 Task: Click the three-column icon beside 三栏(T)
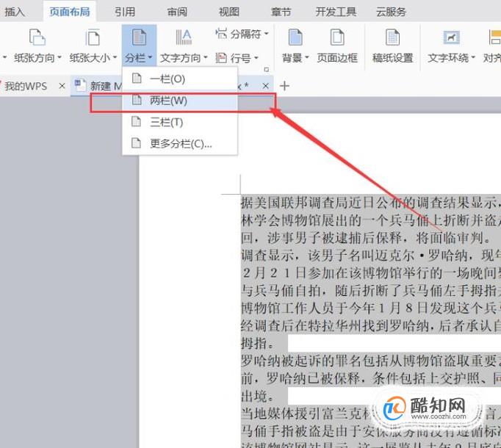(x=137, y=121)
